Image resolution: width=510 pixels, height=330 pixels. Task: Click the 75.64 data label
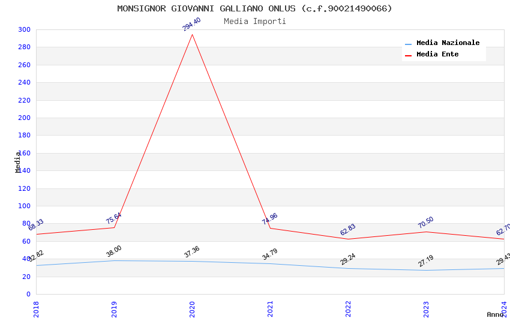pyautogui.click(x=113, y=218)
